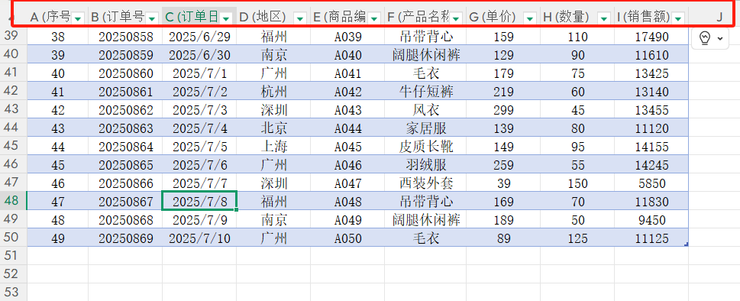Select row 44 header

pos(13,128)
